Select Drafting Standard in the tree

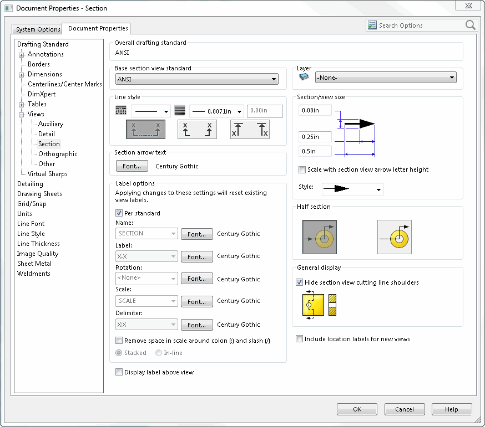point(43,44)
